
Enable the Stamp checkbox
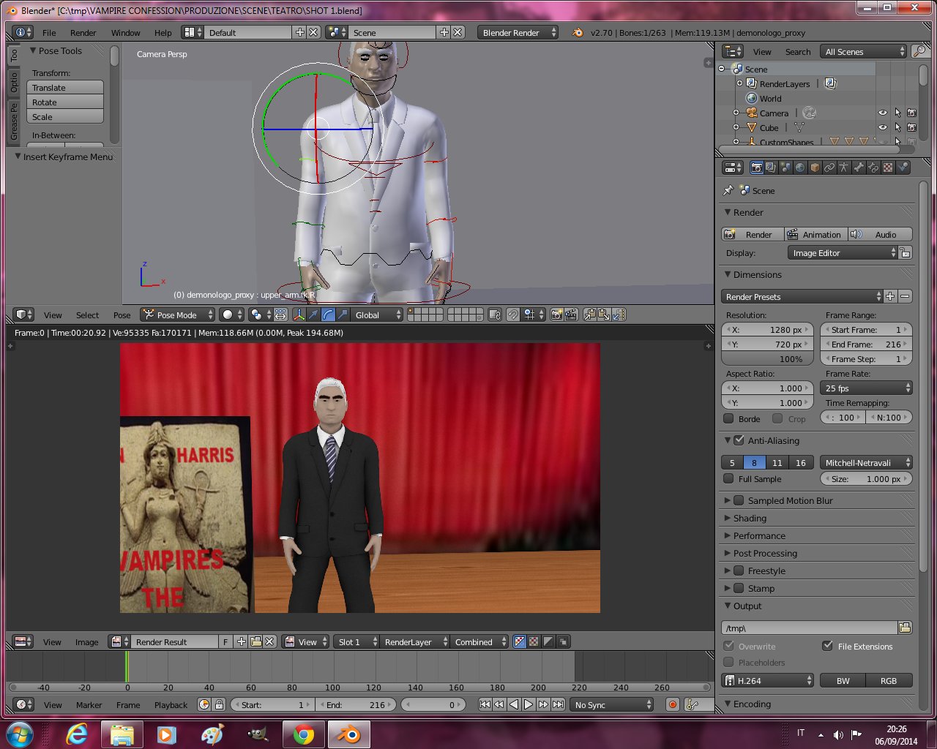click(x=739, y=588)
